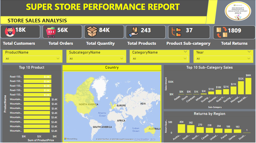Image resolution: width=256 pixels, height=143 pixels.
Task: Open the OpenStreetMap attribution link
Action: point(142,140)
